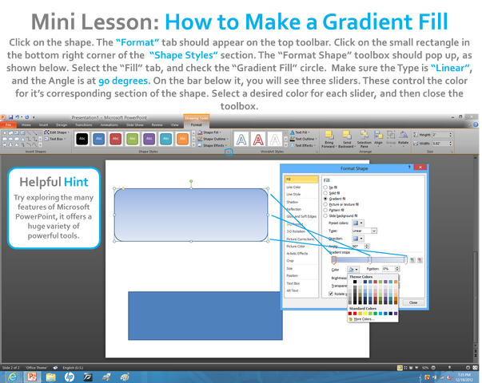Open the Text Outline dropdown
The image size is (482, 383).
click(x=304, y=139)
